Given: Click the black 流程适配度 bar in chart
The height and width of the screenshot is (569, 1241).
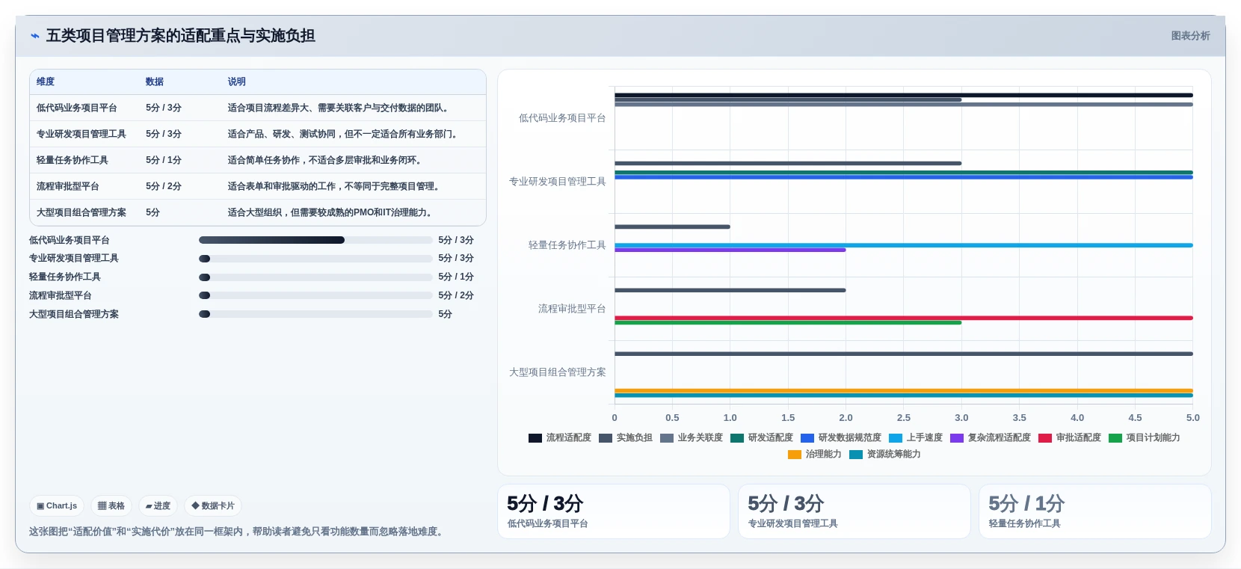Looking at the screenshot, I should click(x=904, y=95).
